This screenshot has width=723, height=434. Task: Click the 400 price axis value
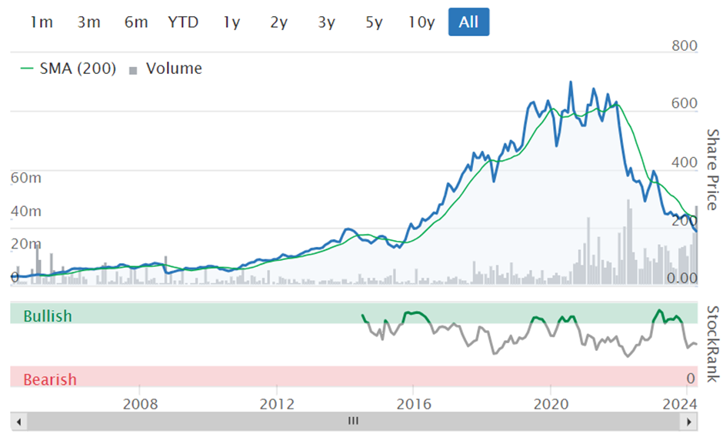[x=685, y=162]
